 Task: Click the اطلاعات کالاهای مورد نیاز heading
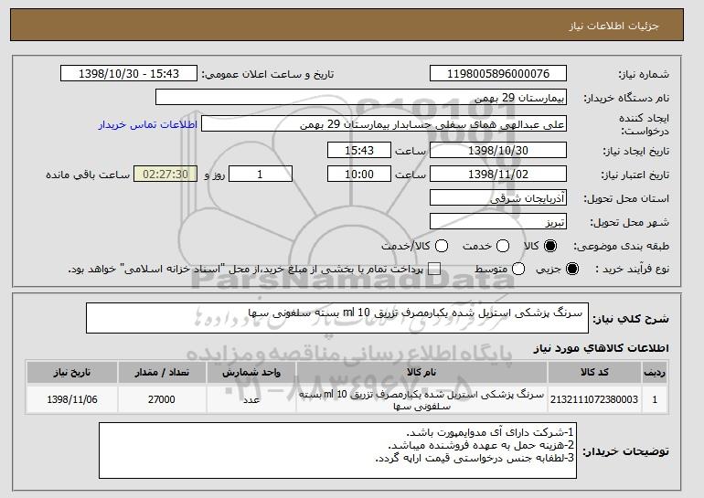coord(601,348)
